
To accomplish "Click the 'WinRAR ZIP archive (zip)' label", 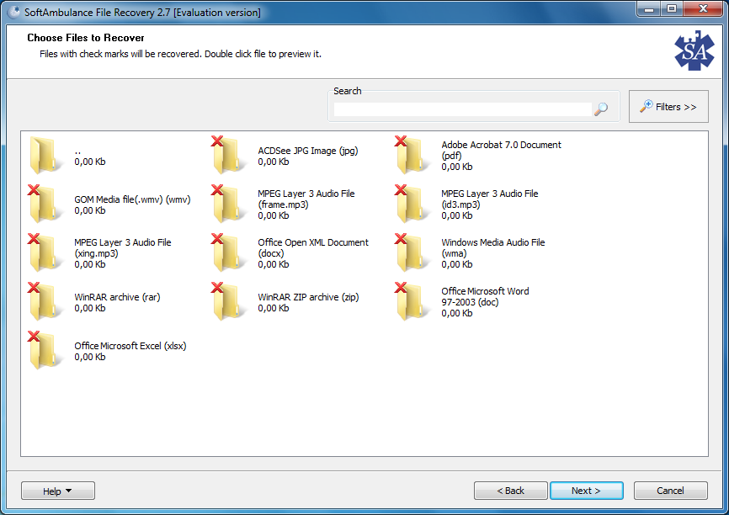I will click(x=308, y=297).
